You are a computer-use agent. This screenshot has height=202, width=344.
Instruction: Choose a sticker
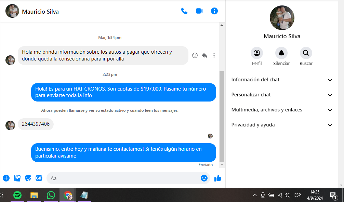click(x=28, y=178)
